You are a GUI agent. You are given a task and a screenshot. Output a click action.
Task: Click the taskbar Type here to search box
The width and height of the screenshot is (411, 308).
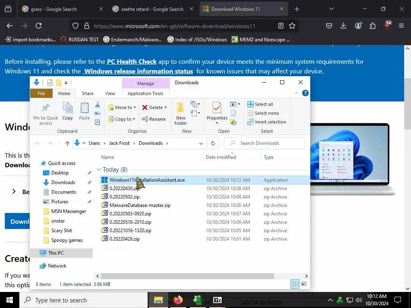[x=84, y=300]
